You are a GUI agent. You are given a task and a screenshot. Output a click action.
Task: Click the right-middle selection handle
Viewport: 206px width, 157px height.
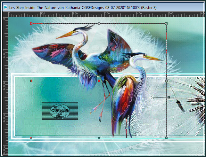click(x=167, y=81)
